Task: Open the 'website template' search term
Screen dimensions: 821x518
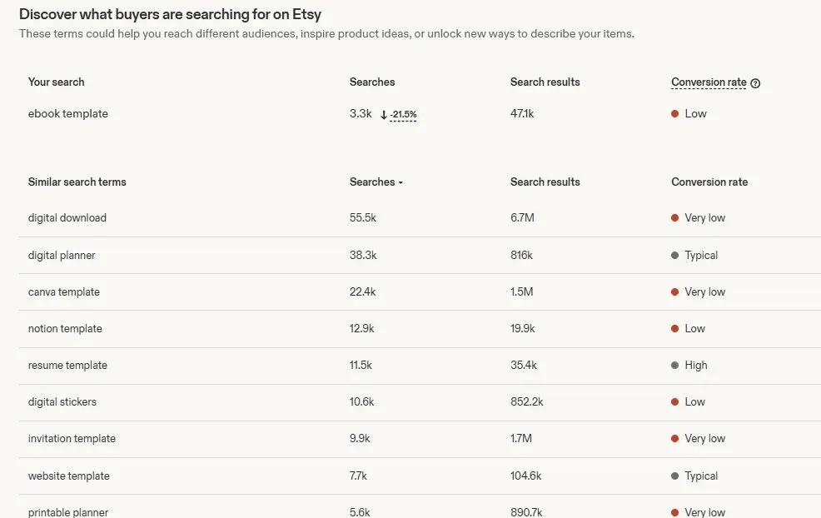Action: (68, 476)
